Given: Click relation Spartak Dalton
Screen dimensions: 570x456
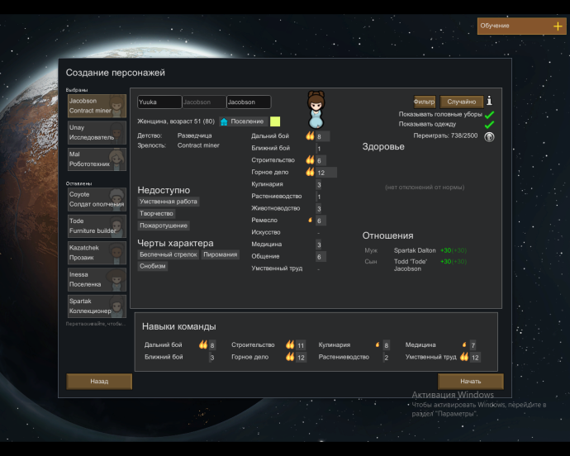Looking at the screenshot, I should (415, 250).
